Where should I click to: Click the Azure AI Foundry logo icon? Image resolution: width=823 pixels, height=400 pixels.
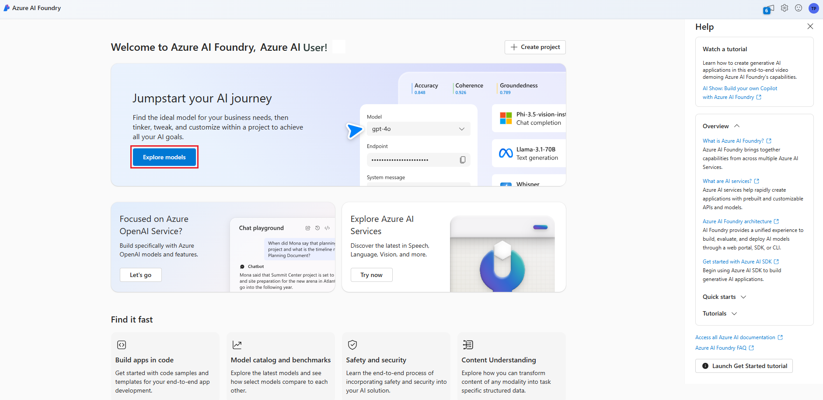tap(7, 8)
